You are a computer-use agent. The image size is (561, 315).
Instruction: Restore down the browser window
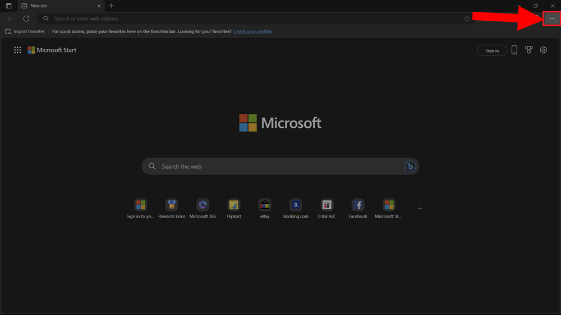[x=536, y=6]
